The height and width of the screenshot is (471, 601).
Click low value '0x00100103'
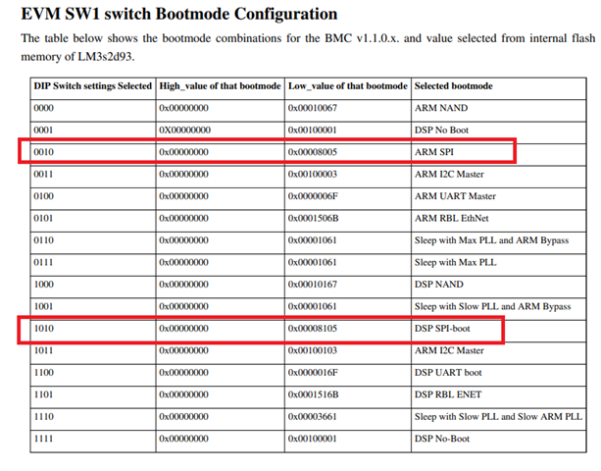(x=313, y=350)
